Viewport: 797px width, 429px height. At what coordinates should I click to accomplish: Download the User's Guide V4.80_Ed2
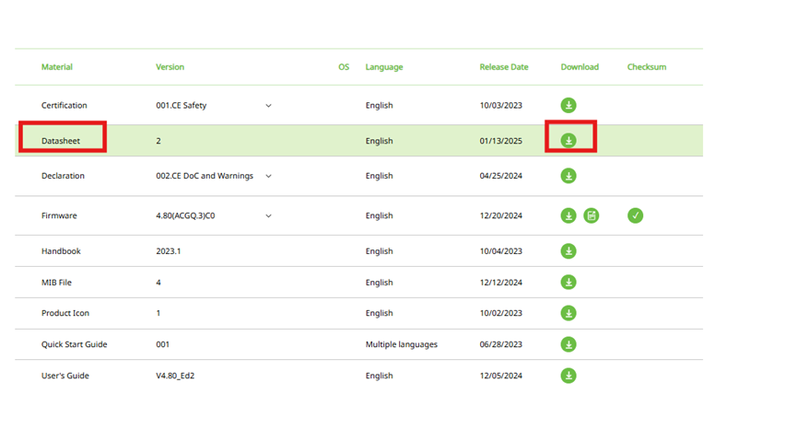(x=568, y=376)
